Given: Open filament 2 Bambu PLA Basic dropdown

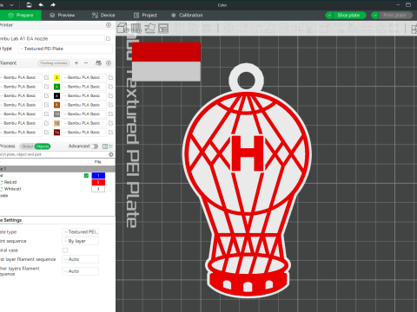Looking at the screenshot, I should 84,77.
